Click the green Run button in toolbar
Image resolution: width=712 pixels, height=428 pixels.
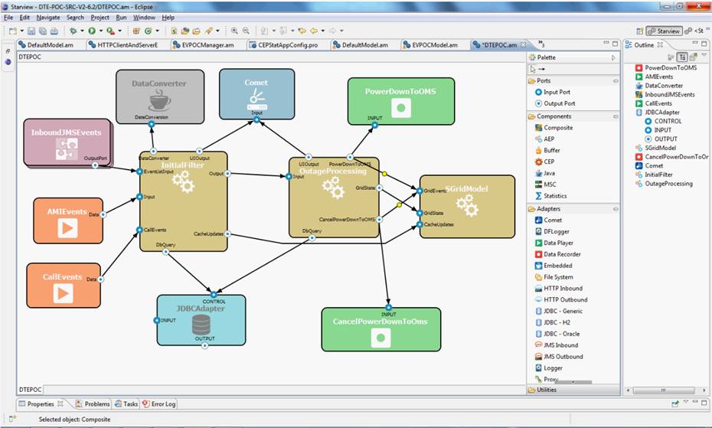[x=91, y=31]
